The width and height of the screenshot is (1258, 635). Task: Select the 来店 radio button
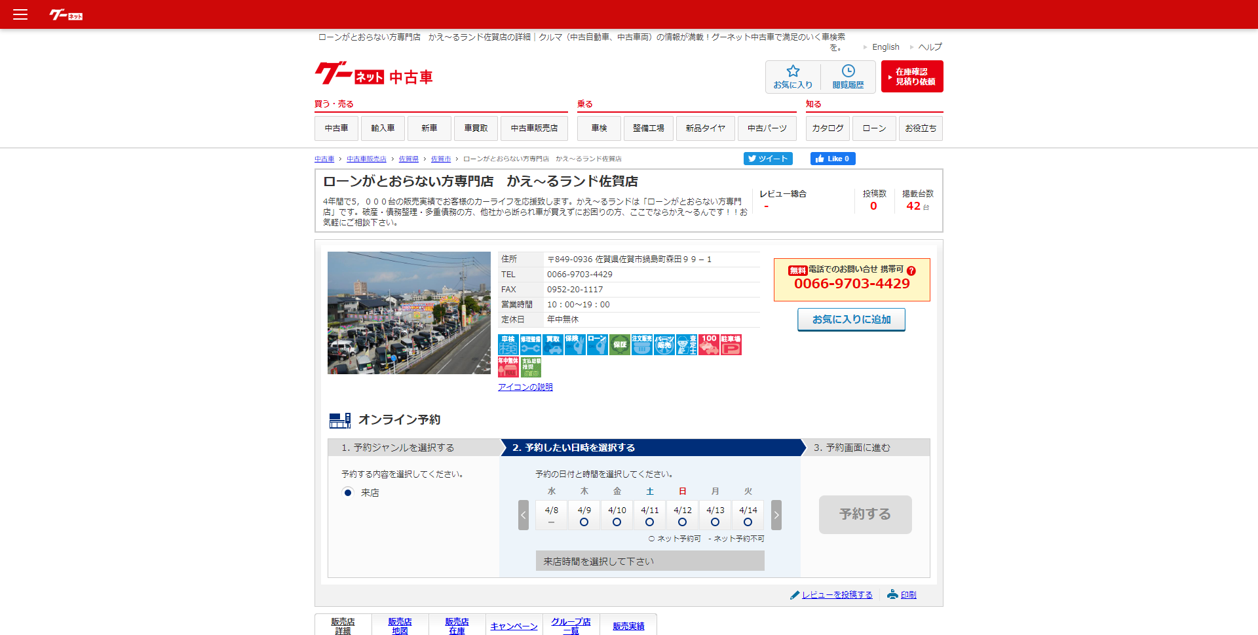pyautogui.click(x=348, y=493)
